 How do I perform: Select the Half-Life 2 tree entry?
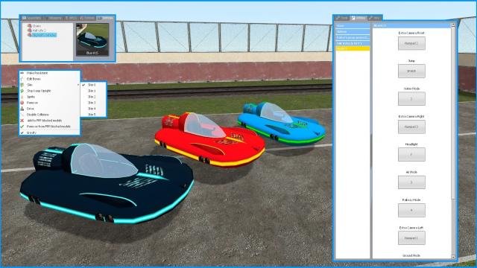click(40, 31)
